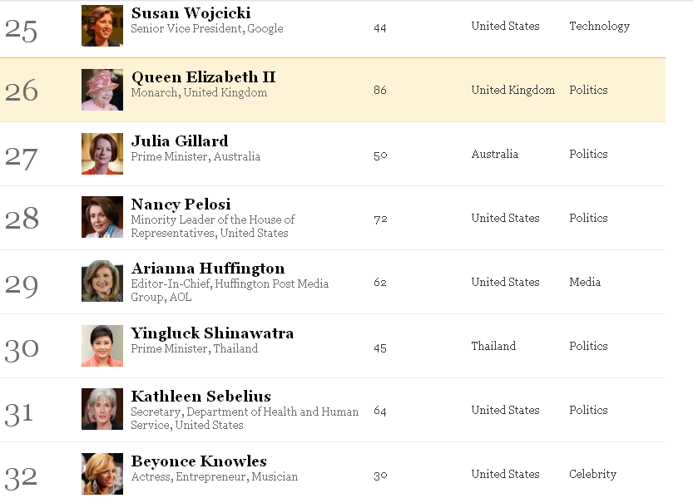The image size is (693, 498).
Task: Click the Nancy Pelosi name heading
Action: pyautogui.click(x=181, y=205)
